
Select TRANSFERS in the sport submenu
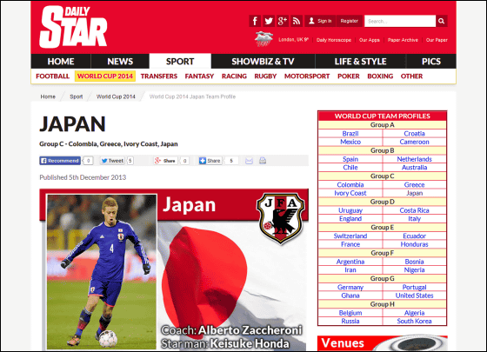click(158, 76)
